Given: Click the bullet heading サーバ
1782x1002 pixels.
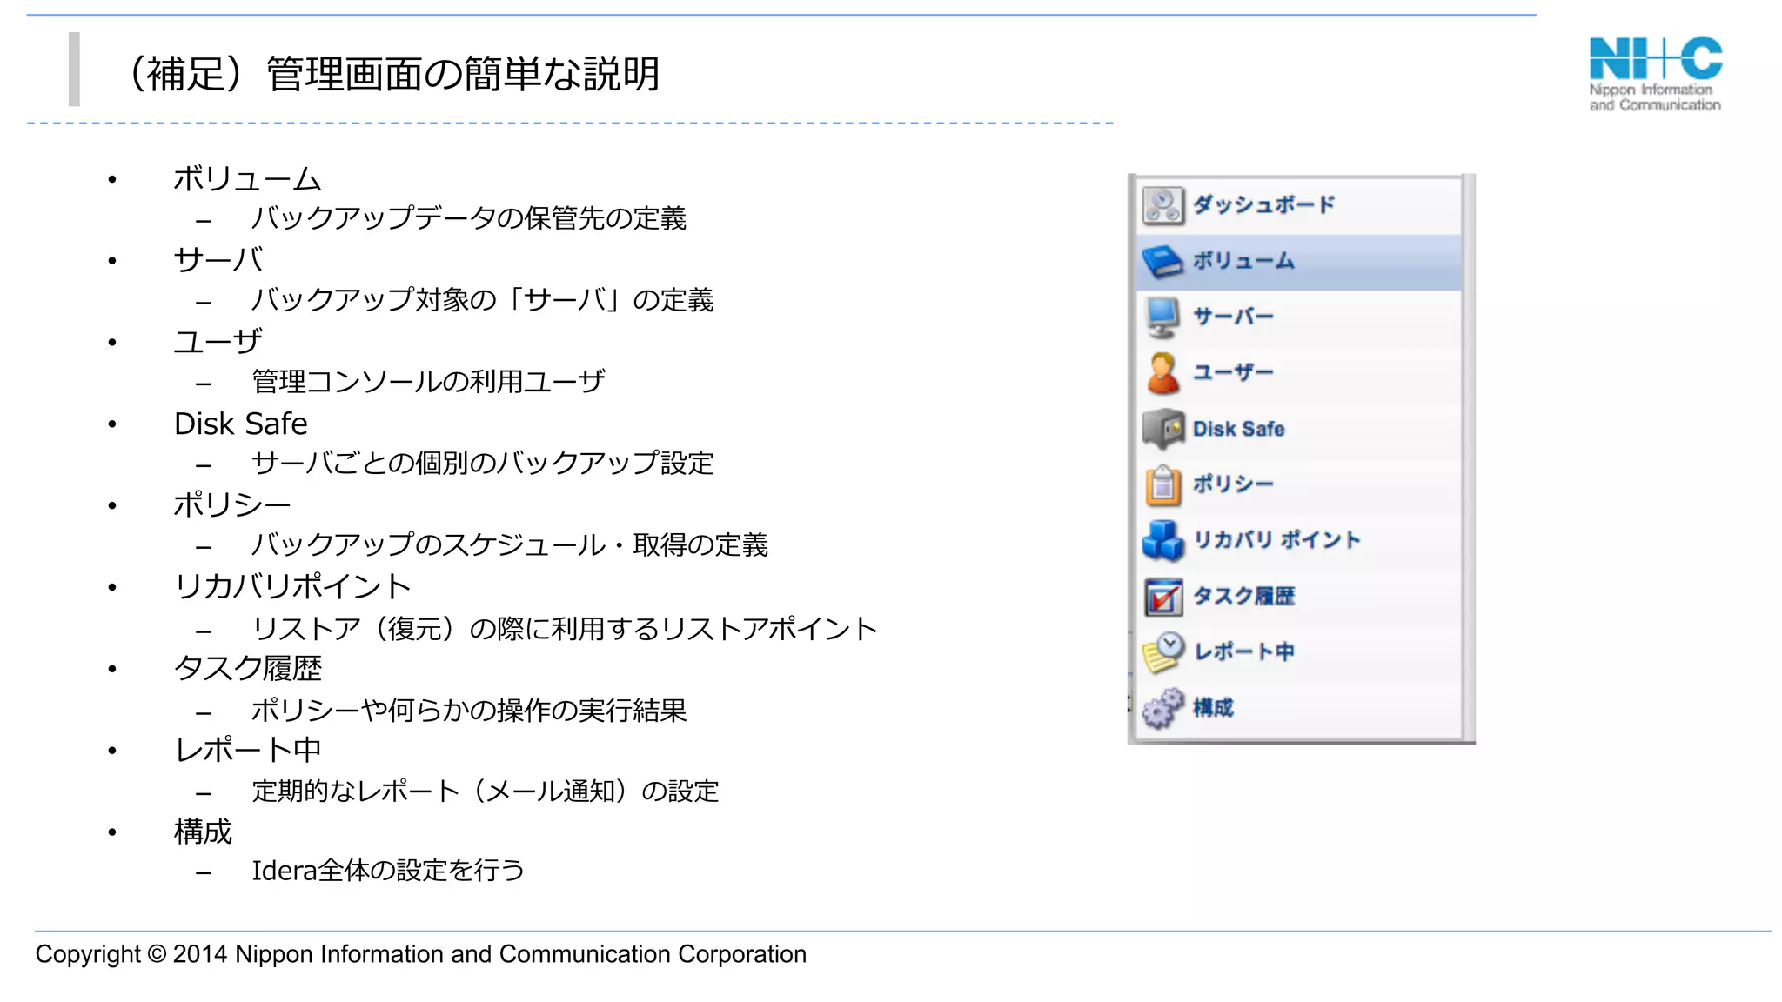Looking at the screenshot, I should (218, 260).
